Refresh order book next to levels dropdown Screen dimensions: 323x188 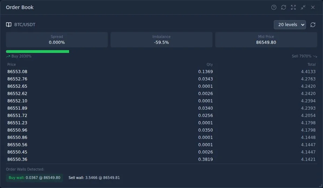[313, 25]
